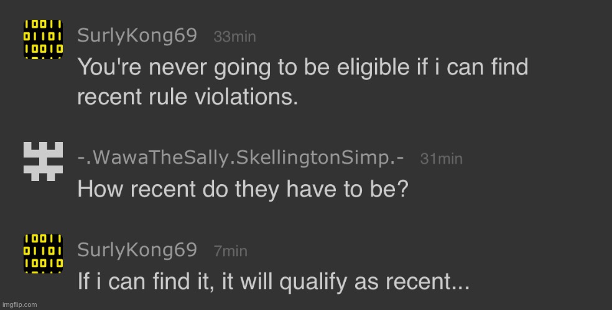Image resolution: width=612 pixels, height=310 pixels.
Task: Click the word "violations." in the first comment
Action: point(246,97)
